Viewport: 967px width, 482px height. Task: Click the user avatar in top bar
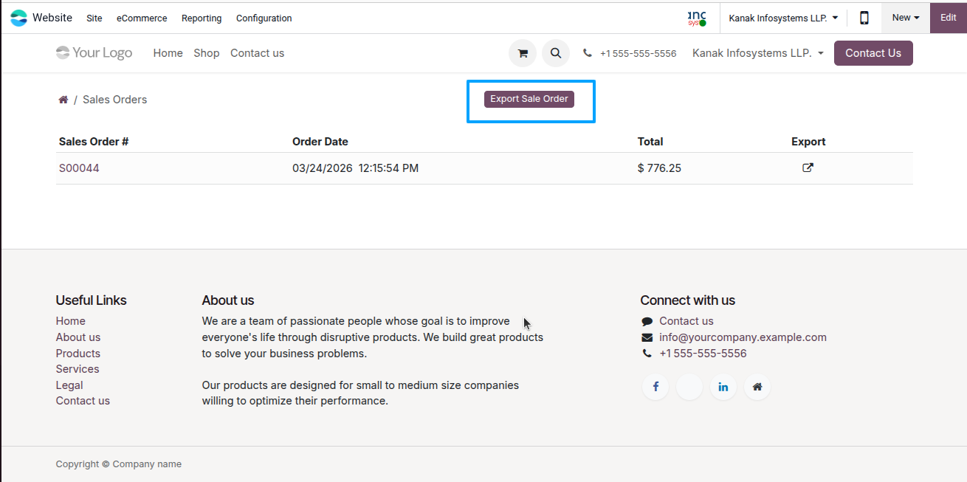(x=697, y=18)
